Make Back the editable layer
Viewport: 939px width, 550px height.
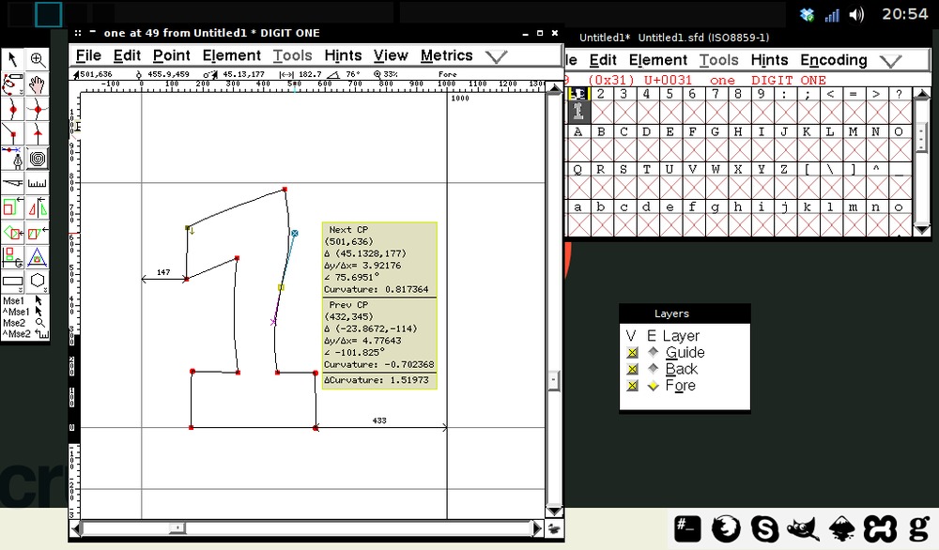(x=653, y=370)
